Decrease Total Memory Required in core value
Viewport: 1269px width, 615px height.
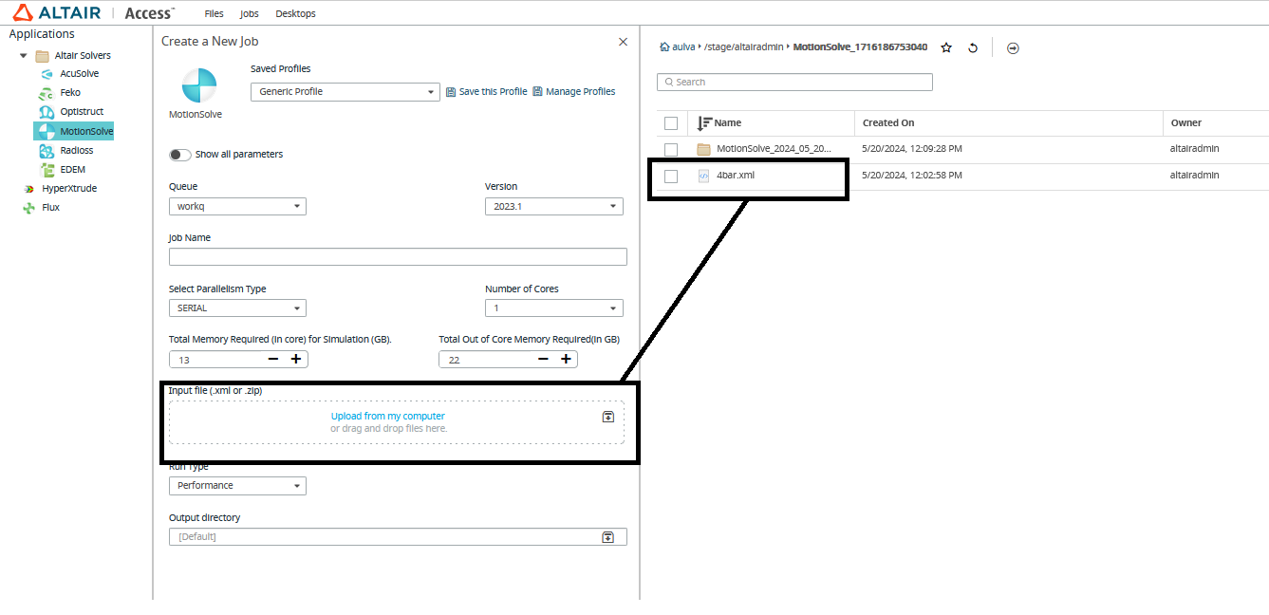click(273, 359)
